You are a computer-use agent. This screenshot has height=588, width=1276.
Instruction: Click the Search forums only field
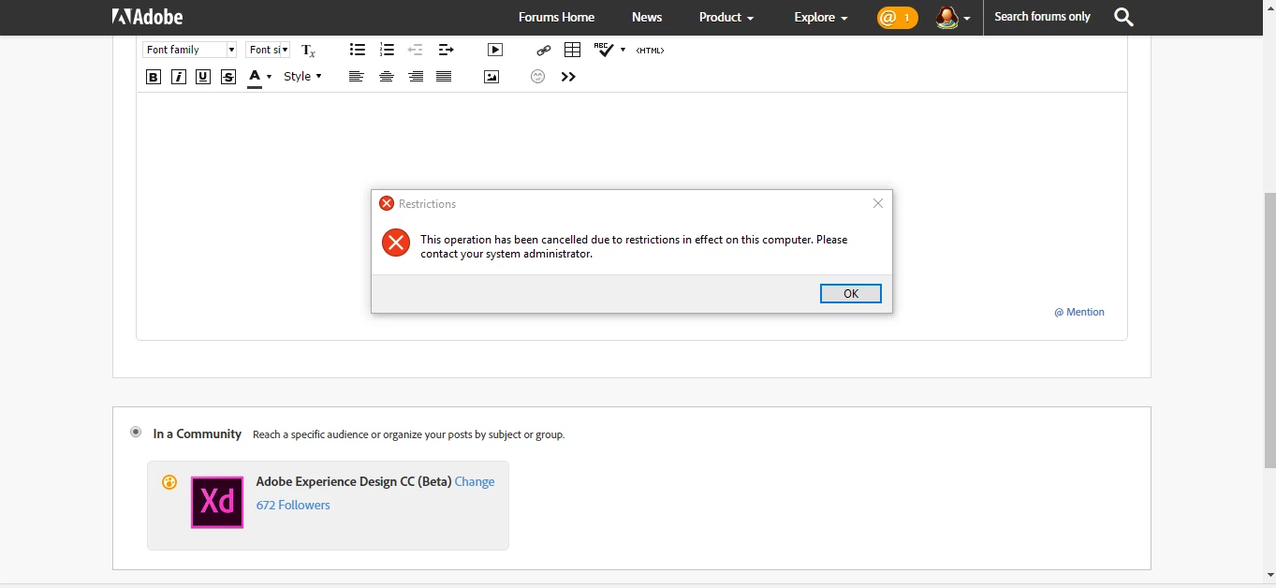click(1042, 17)
